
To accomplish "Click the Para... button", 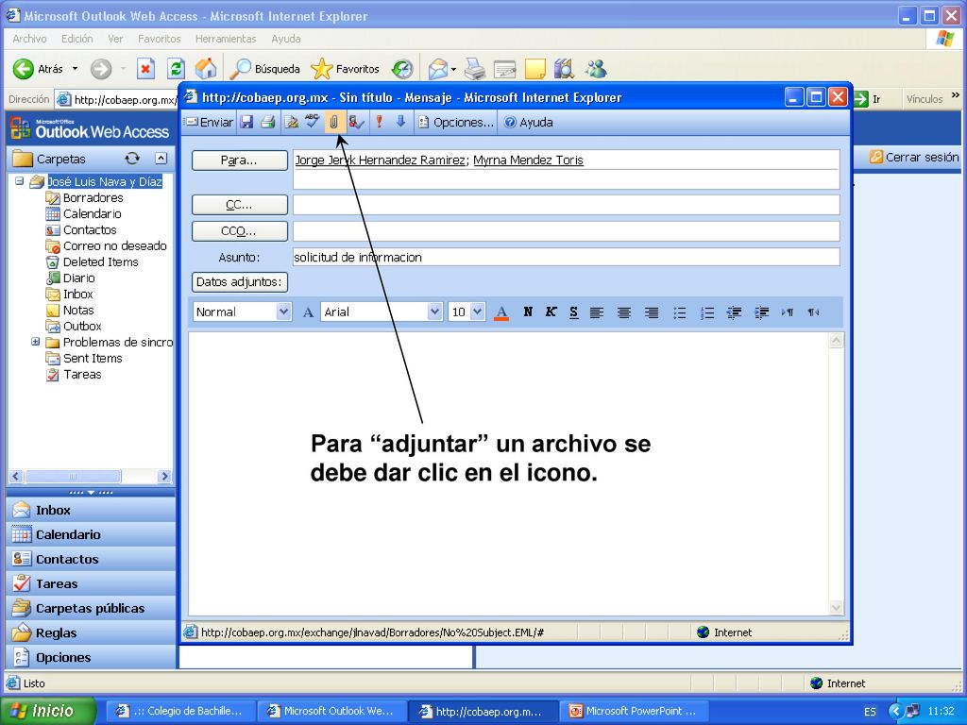I will [239, 160].
